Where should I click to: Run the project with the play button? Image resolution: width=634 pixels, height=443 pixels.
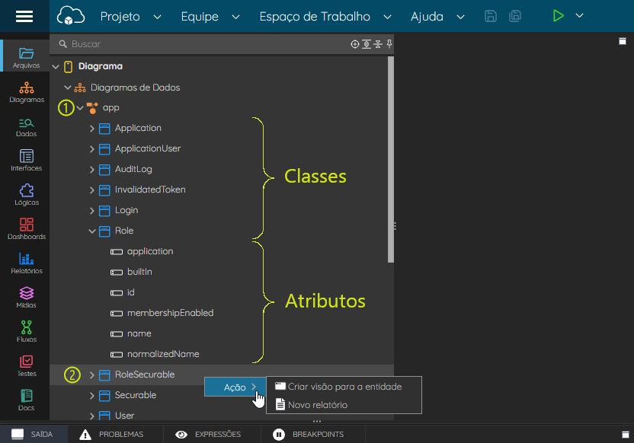click(558, 16)
